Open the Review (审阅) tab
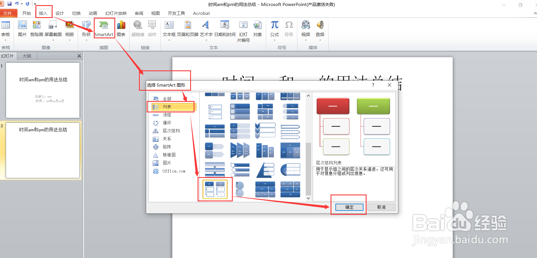 (139, 13)
